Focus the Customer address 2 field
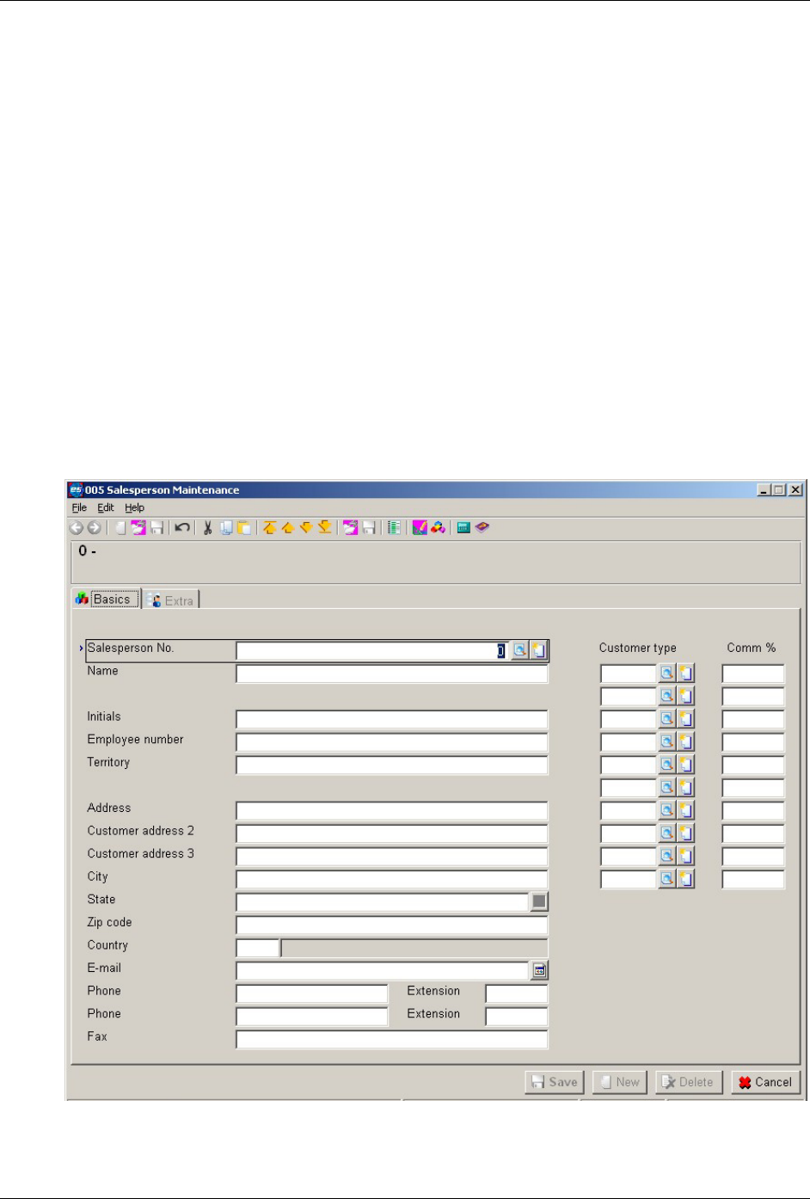810x1199 pixels. point(392,834)
